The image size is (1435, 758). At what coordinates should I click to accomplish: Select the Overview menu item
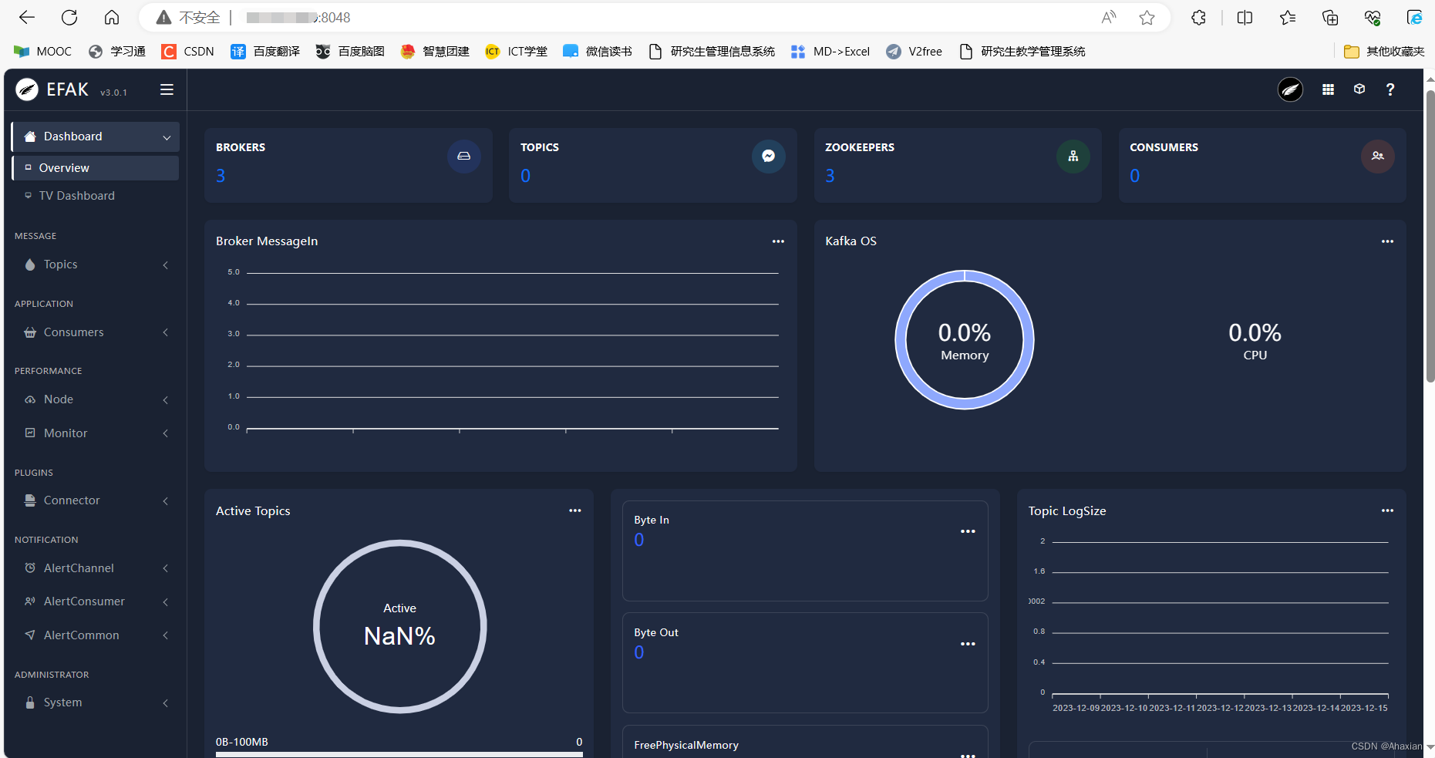pos(96,168)
